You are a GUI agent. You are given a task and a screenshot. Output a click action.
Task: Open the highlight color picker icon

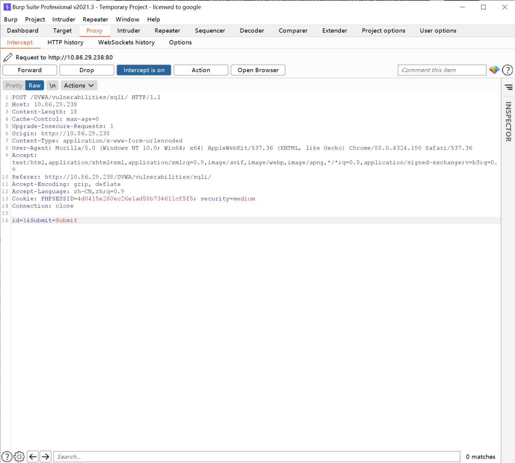point(494,70)
